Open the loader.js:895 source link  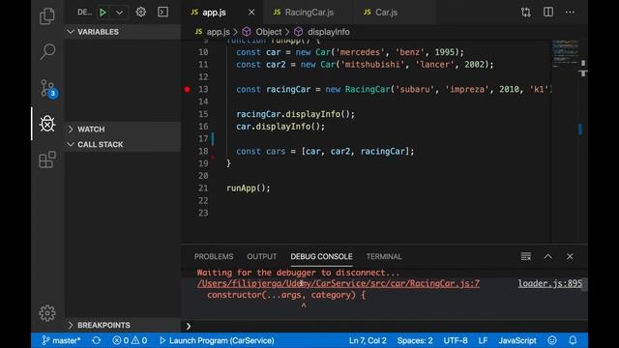550,283
